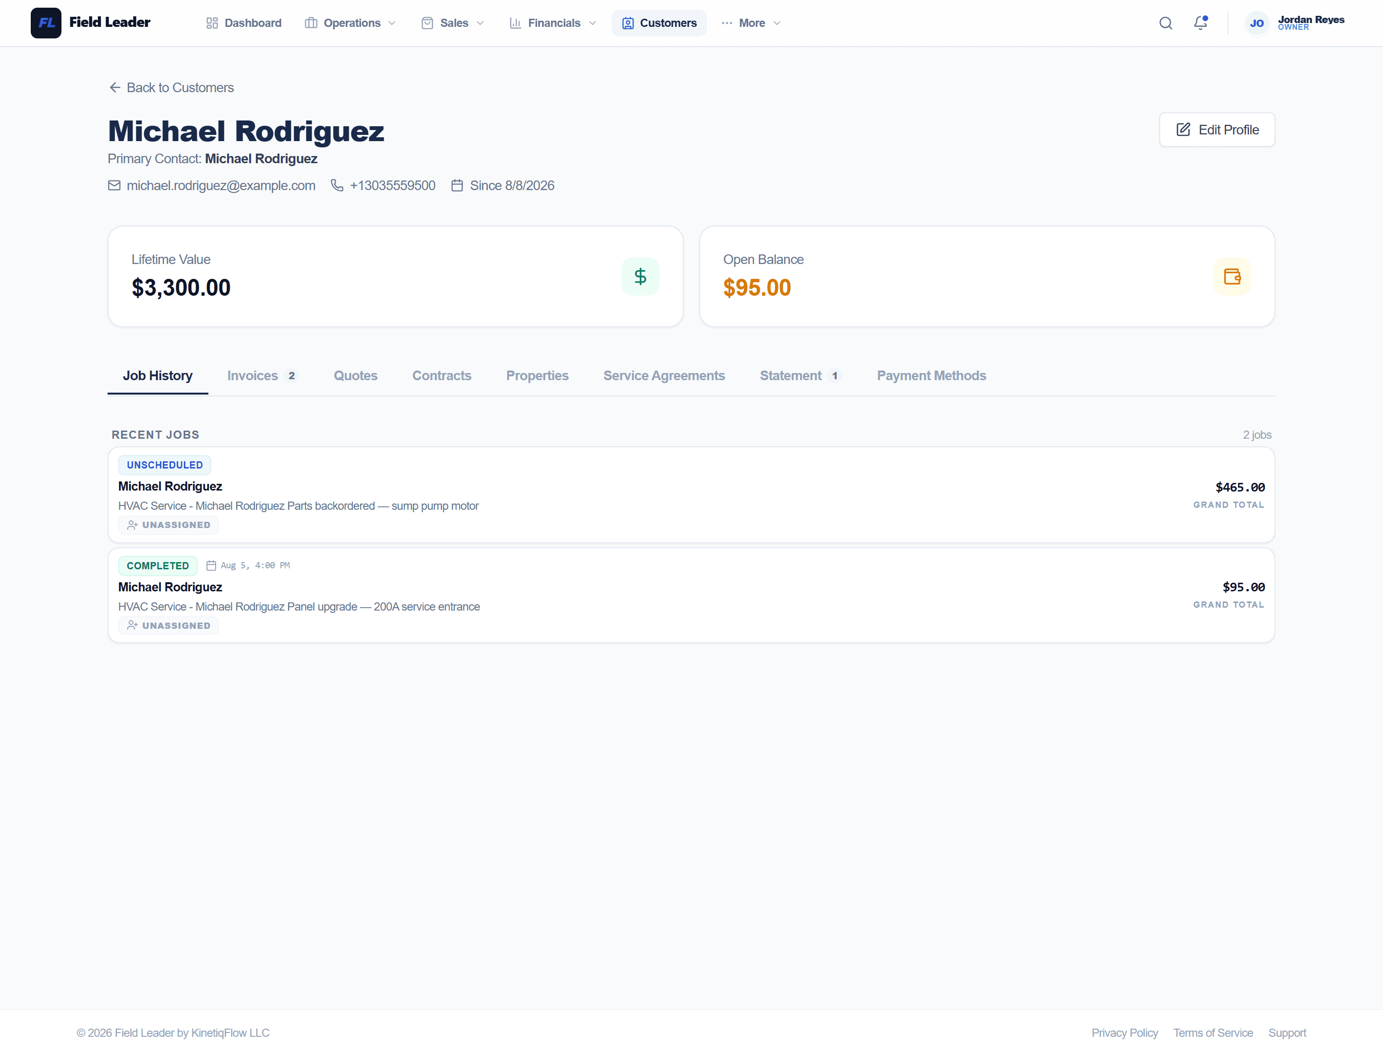Viewport: 1383px width, 1056px height.
Task: Click the Operations briefcase icon
Action: pos(311,23)
